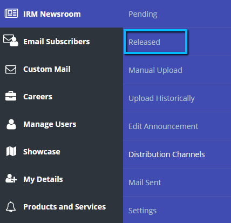View the Mail Sent entry
Image resolution: width=231 pixels, height=223 pixels.
point(145,183)
